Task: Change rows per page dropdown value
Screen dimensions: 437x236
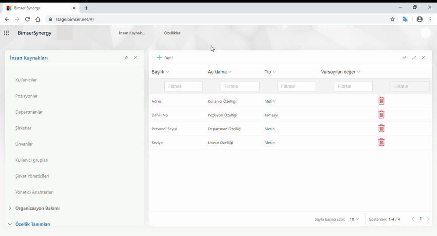Action: click(x=354, y=219)
